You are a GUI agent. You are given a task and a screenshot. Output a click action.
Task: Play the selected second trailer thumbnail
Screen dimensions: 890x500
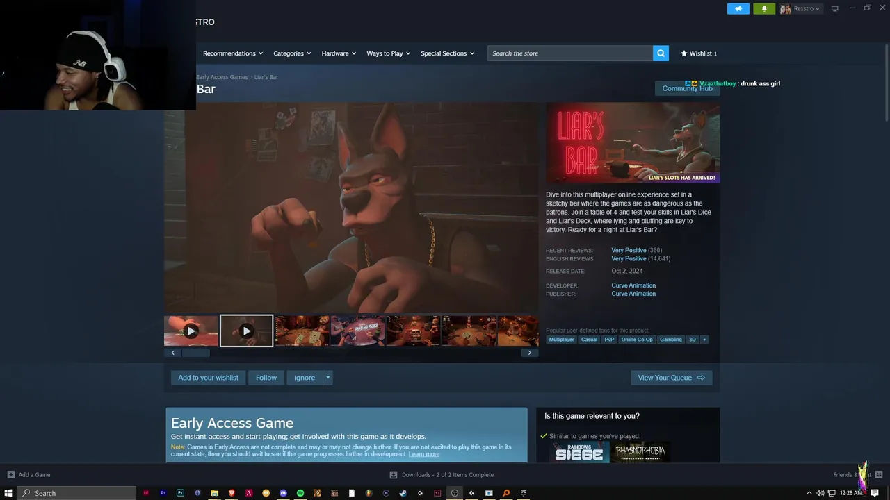click(x=246, y=331)
